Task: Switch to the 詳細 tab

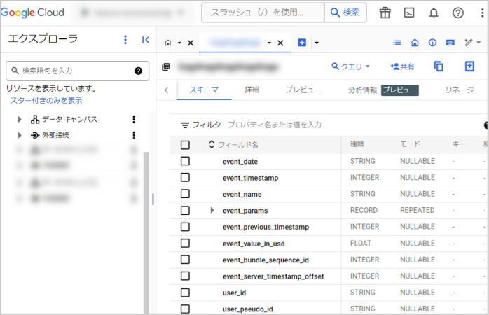Action: tap(252, 90)
